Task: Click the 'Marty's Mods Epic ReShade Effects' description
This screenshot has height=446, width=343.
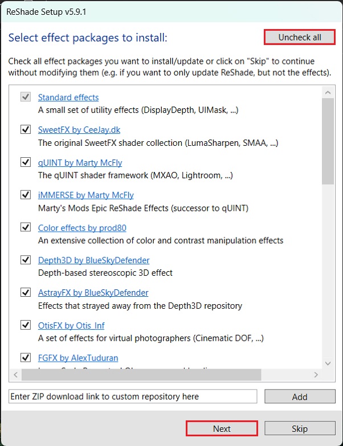Action: [x=144, y=208]
